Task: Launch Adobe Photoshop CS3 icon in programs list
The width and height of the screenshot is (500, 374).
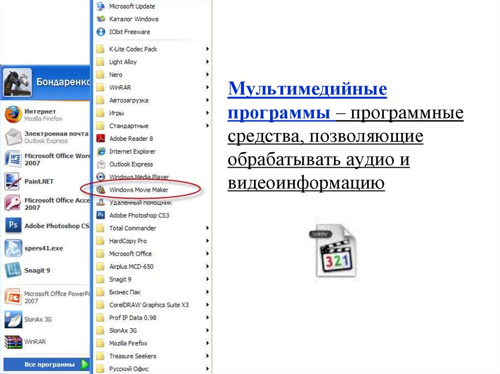Action: click(101, 215)
